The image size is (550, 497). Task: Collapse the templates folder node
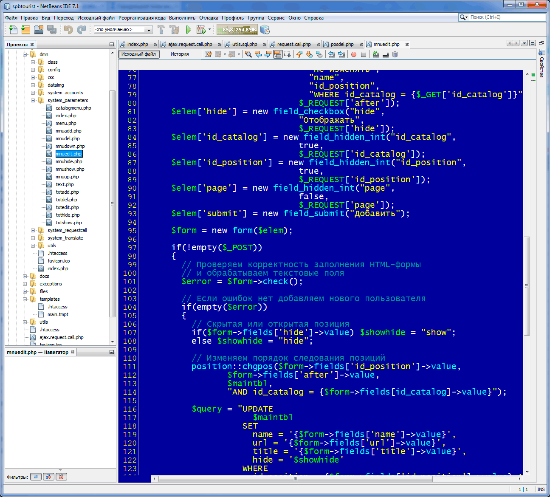click(x=25, y=299)
